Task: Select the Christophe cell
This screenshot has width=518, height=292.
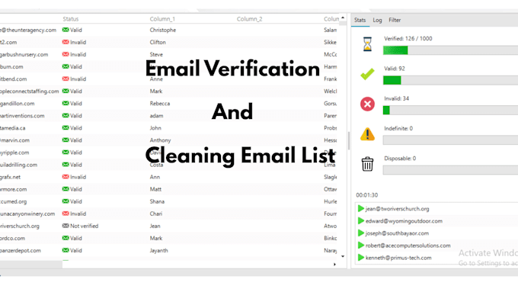Action: (x=163, y=30)
